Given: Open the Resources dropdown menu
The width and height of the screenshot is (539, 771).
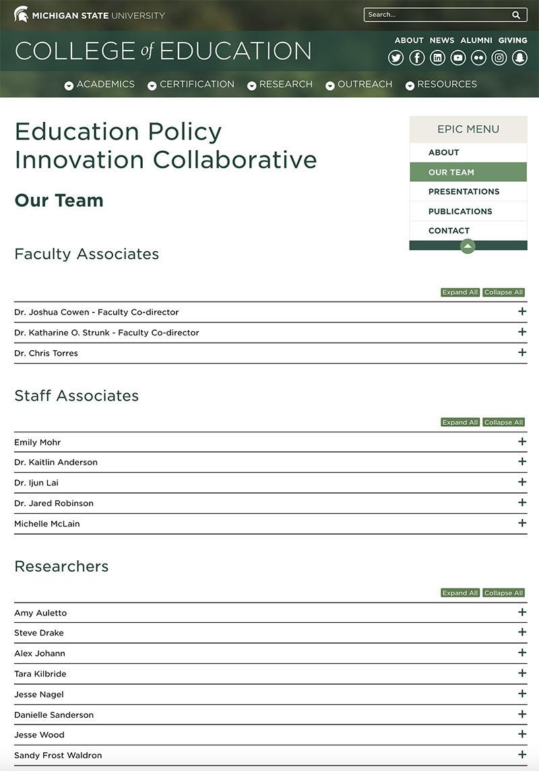Looking at the screenshot, I should click(x=441, y=85).
